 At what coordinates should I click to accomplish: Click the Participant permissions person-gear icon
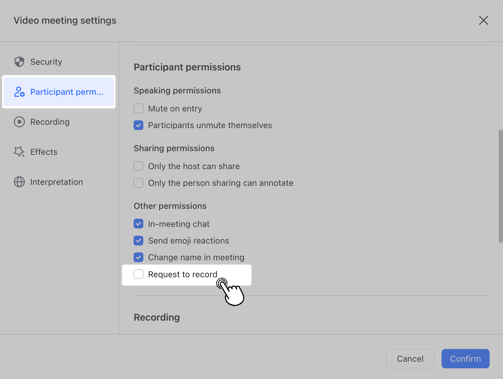19,92
